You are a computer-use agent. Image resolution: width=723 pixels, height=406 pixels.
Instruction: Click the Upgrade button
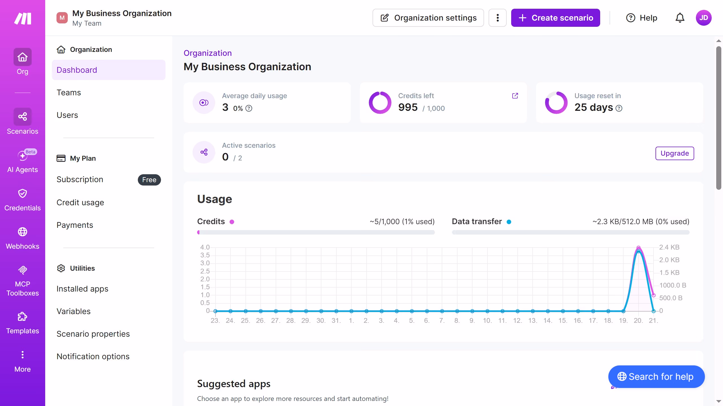tap(675, 153)
